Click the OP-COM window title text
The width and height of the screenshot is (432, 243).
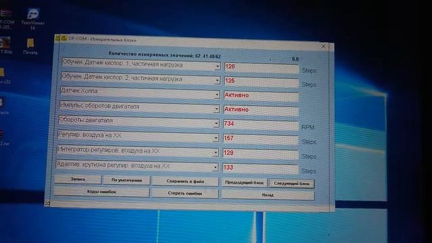pos(103,39)
